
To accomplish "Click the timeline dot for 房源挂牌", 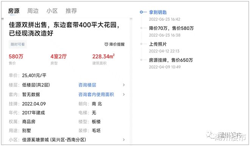I will click(x=141, y=60).
